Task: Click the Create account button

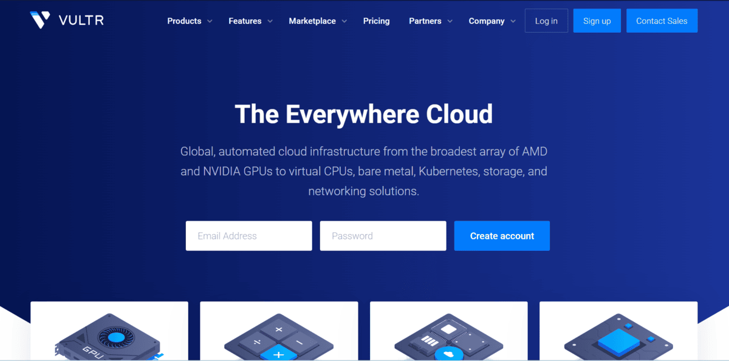Action: tap(502, 236)
